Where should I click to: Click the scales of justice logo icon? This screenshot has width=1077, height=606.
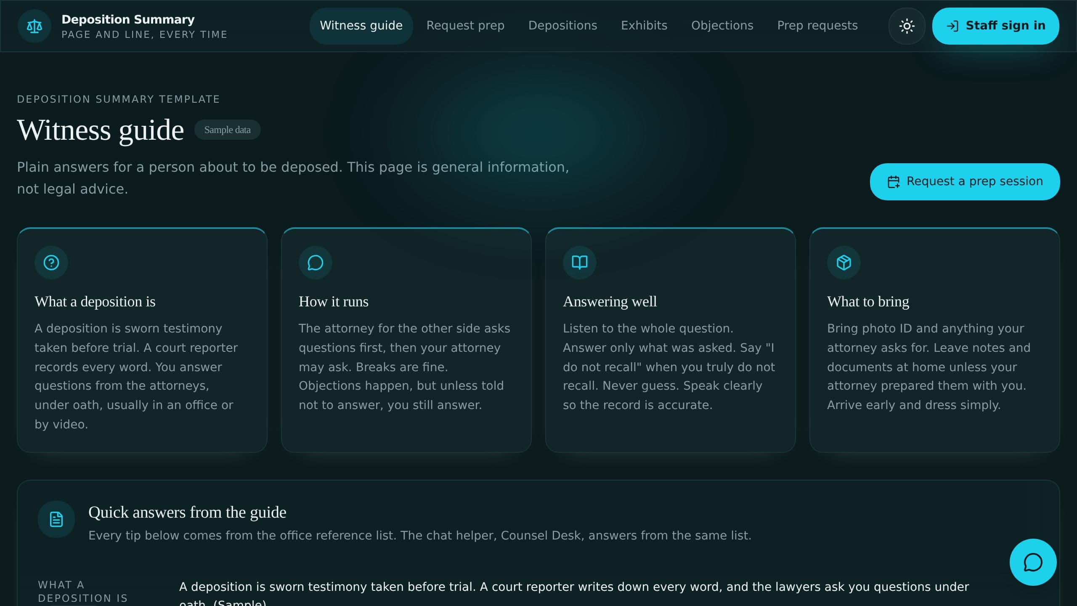(x=34, y=26)
